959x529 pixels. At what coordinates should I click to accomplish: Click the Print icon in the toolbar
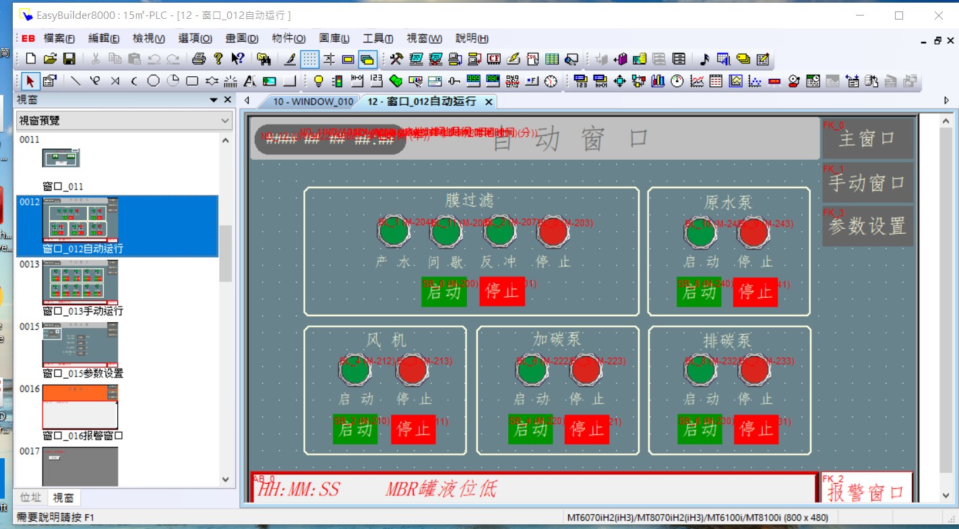click(198, 59)
